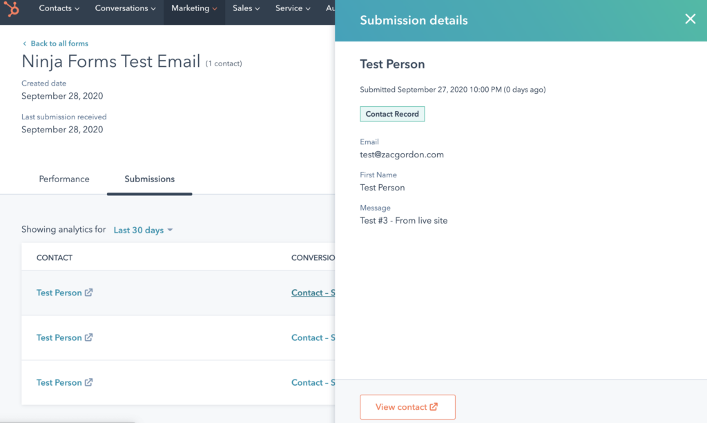Open the Sales navigation menu
Viewport: 707px width, 423px height.
tap(246, 8)
